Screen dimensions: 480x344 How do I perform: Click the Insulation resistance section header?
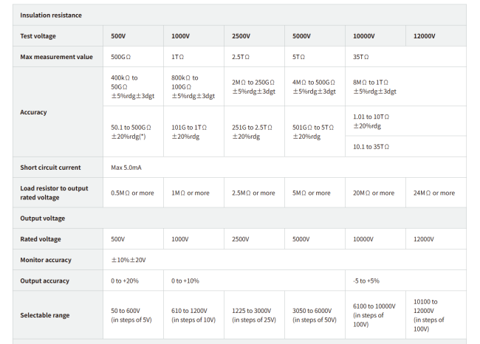(x=239, y=15)
